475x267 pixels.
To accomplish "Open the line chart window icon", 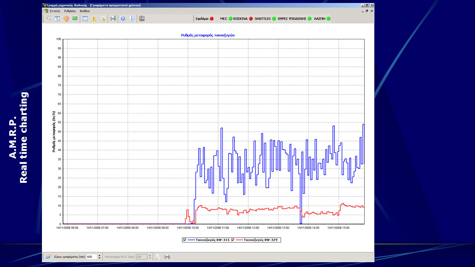I will coord(85,19).
